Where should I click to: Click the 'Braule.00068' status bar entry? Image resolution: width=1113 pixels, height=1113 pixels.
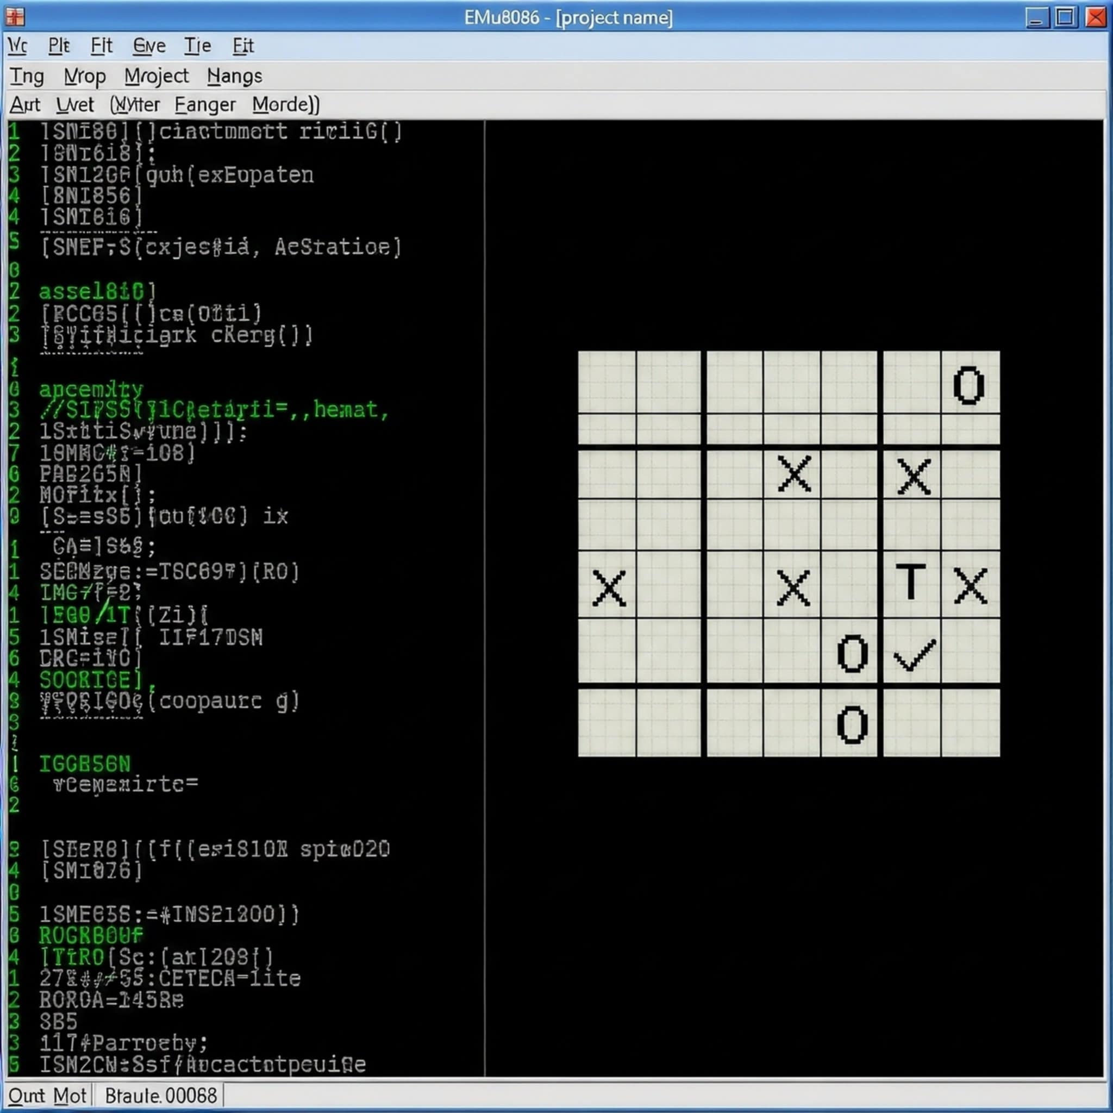tap(161, 1095)
